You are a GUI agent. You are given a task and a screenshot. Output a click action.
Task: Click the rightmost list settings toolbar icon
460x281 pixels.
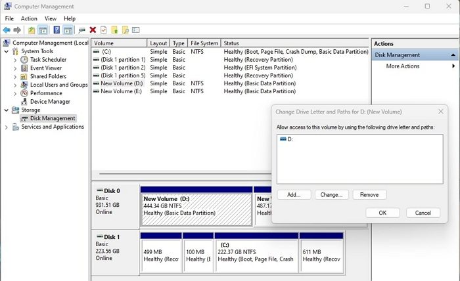coord(136,30)
